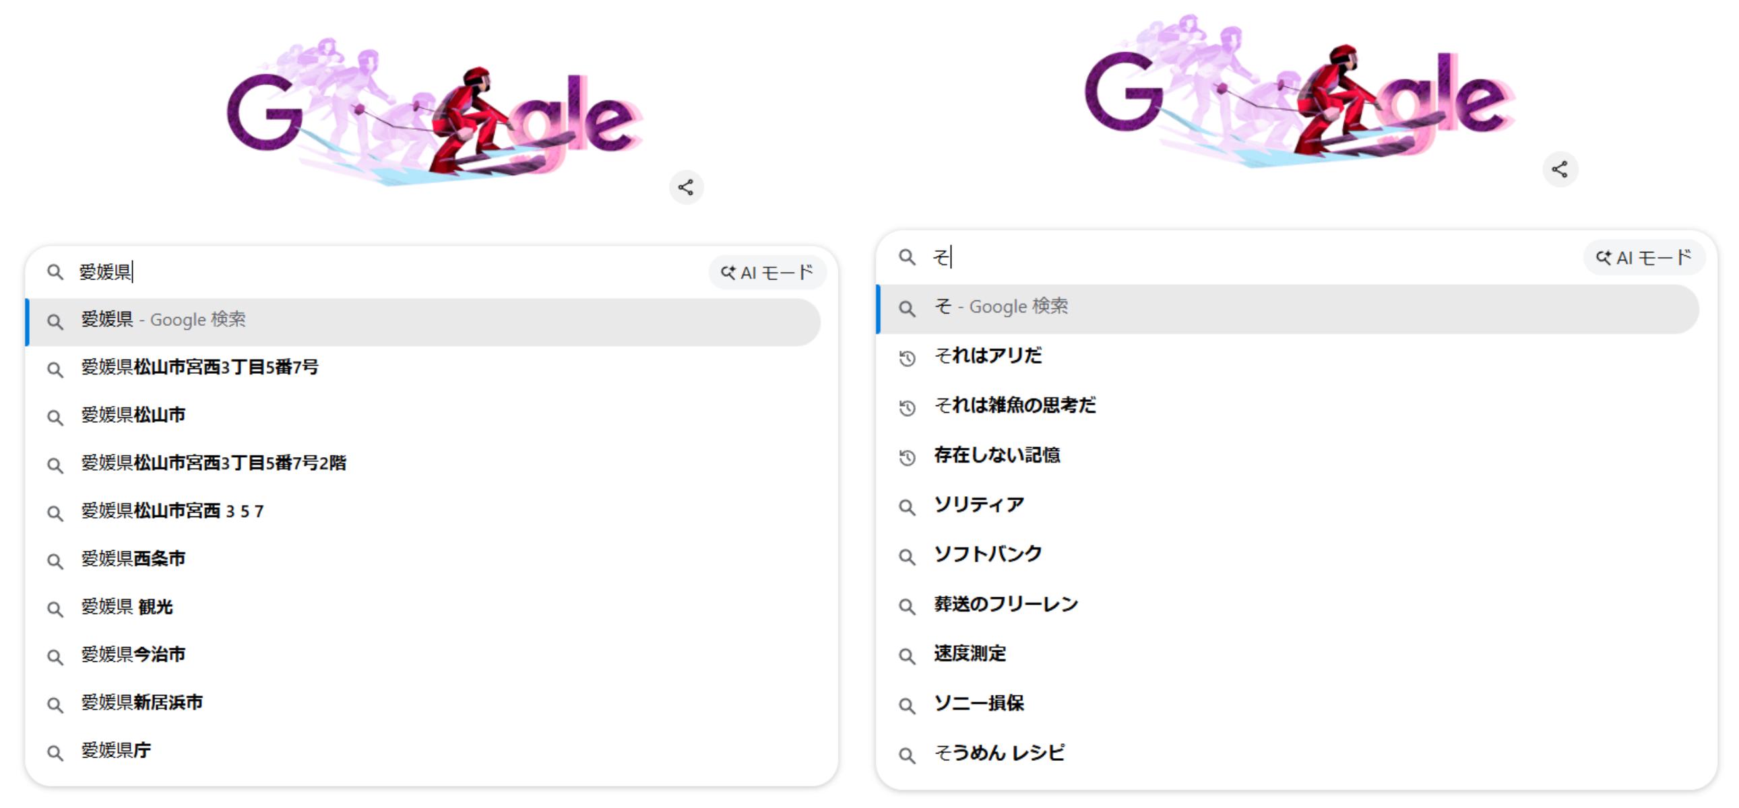Click history icon next to 存在しない記憶
This screenshot has height=808, width=1739.
(x=907, y=457)
